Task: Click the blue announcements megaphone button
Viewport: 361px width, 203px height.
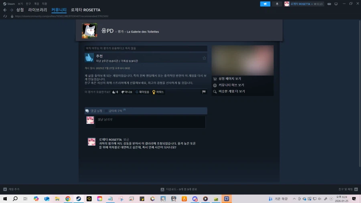Action: pyautogui.click(x=265, y=4)
